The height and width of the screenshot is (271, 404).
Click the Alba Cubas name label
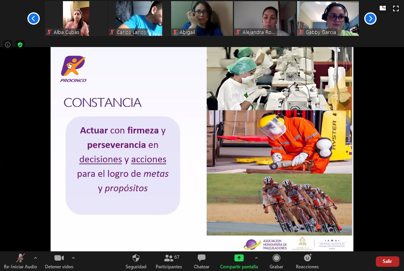coord(66,32)
